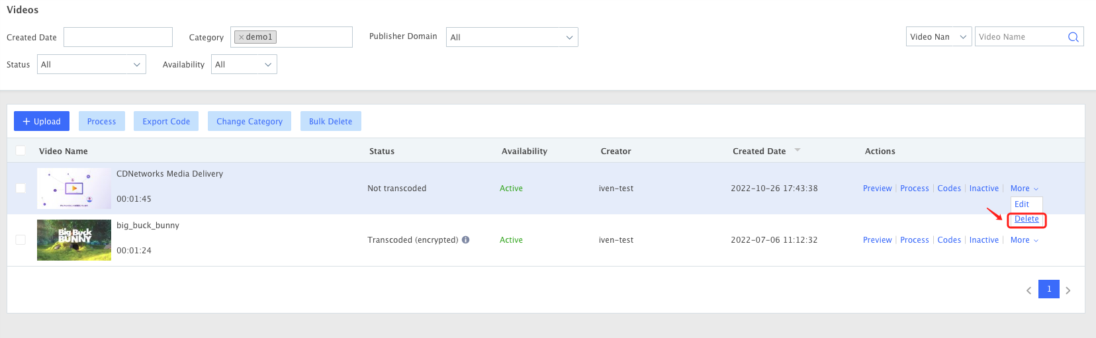Click the search magnifier icon
This screenshot has height=338, width=1096.
[1073, 37]
